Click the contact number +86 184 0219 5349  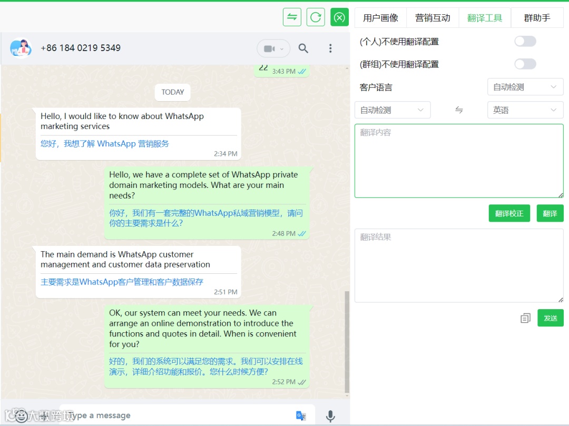[x=81, y=48]
